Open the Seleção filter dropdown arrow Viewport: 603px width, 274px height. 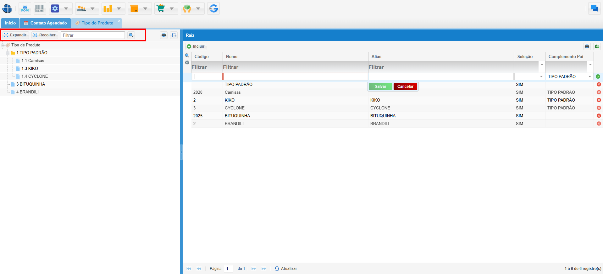point(542,65)
